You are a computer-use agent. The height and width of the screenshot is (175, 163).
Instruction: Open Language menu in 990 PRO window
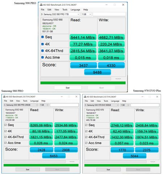pyautogui.click(x=75, y=10)
